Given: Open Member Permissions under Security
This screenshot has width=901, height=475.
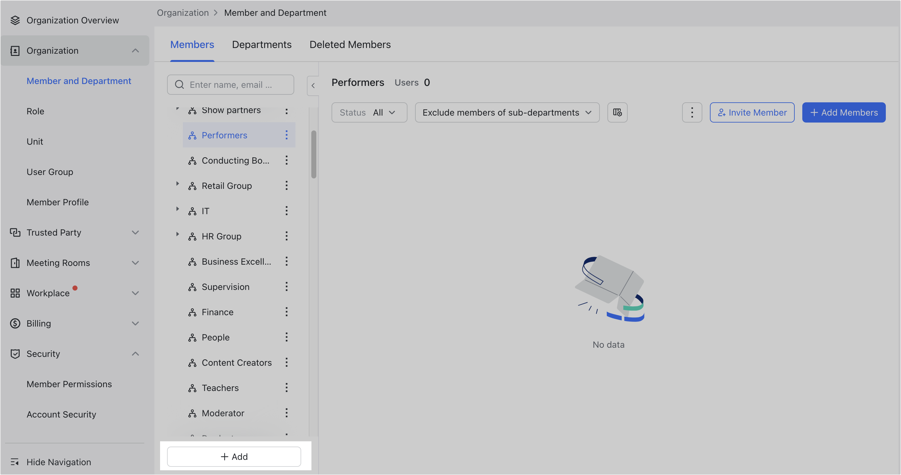Looking at the screenshot, I should (x=69, y=384).
